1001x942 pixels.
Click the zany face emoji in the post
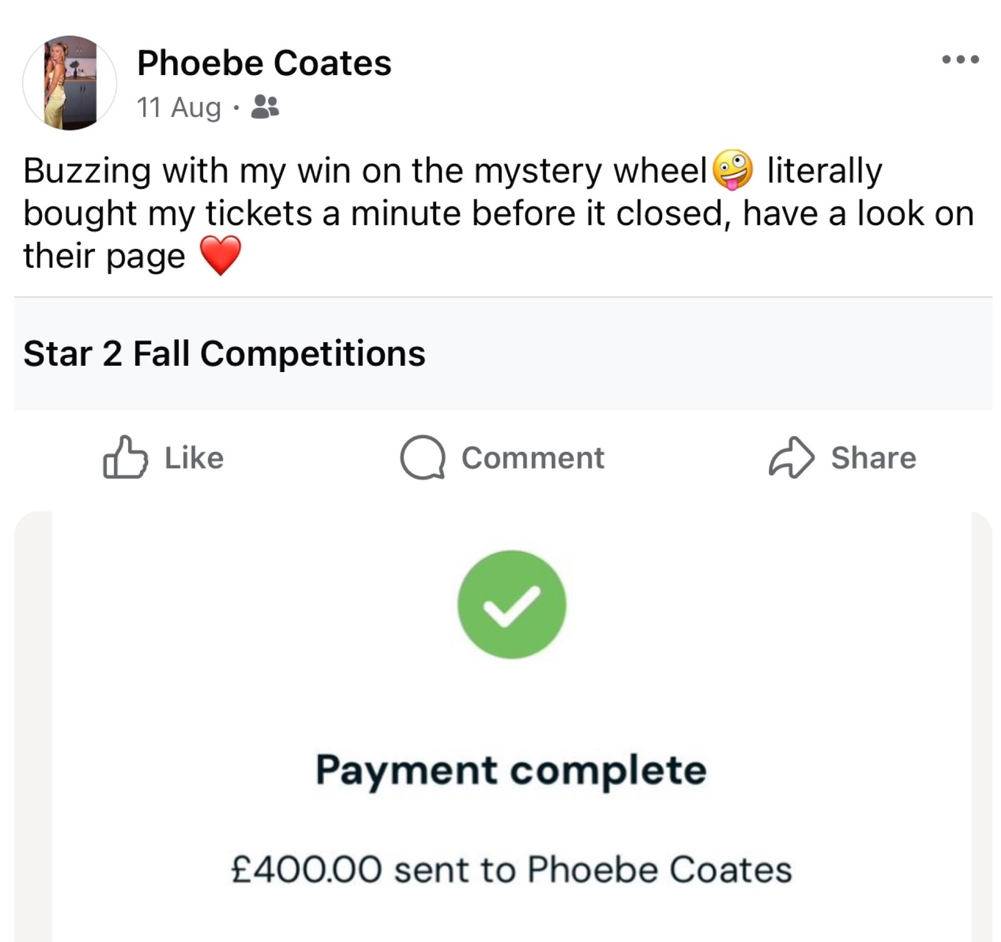[733, 170]
